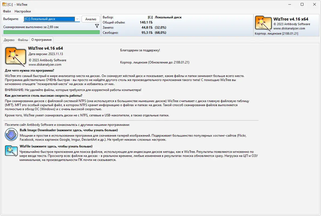This screenshot has height=216, width=321.
Task: Click the Корпор. лицензия [2188.01.21] label
Action: pos(276,33)
